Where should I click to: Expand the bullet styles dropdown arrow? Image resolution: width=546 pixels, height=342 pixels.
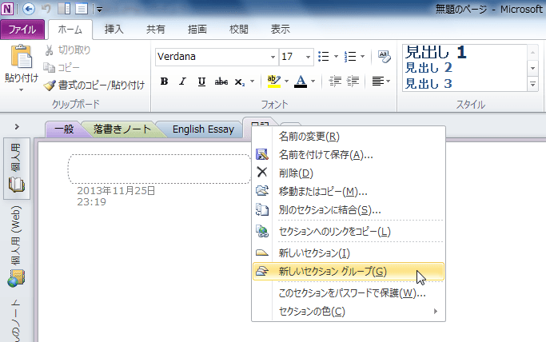(x=336, y=57)
